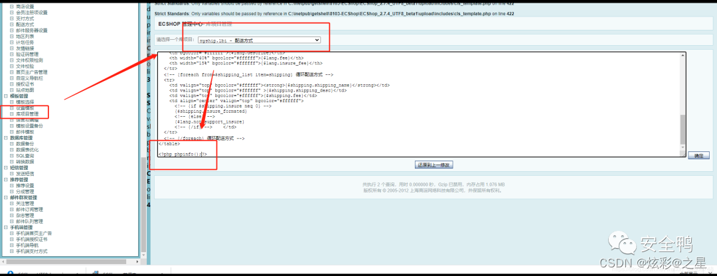Open 推荐设置 in the sidebar
The height and width of the screenshot is (276, 717).
(x=25, y=186)
